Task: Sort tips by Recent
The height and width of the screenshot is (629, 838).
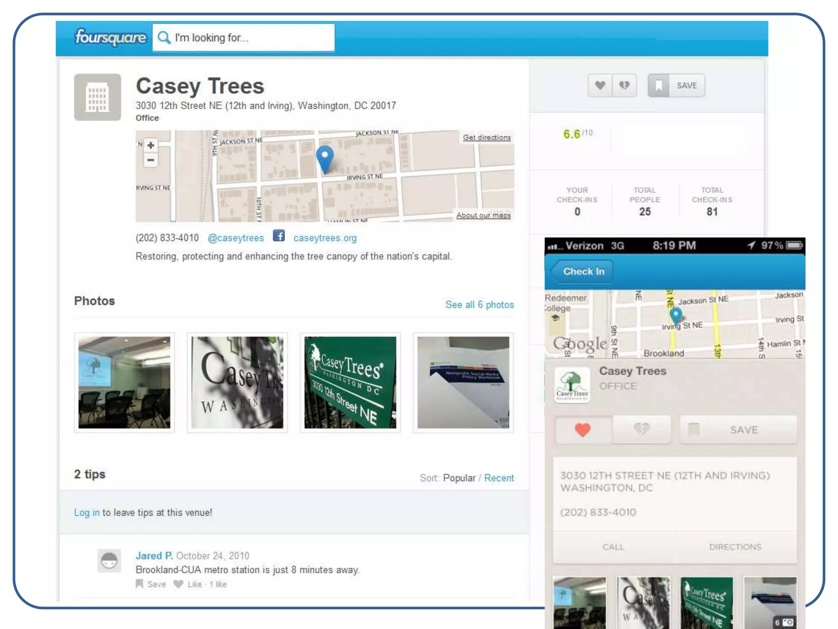Action: pos(499,478)
